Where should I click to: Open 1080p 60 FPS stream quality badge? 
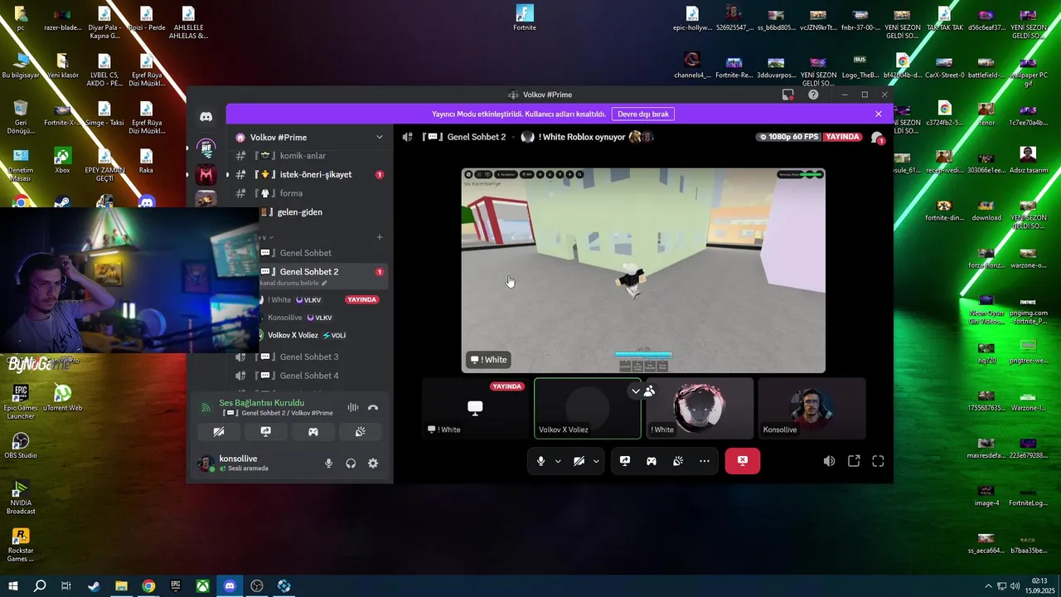point(787,137)
